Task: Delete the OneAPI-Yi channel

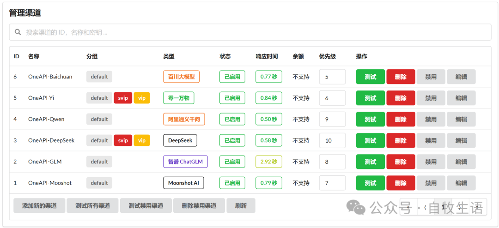Action: tap(401, 98)
